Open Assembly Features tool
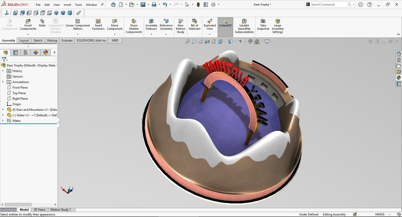This screenshot has height=217, width=402. (151, 24)
